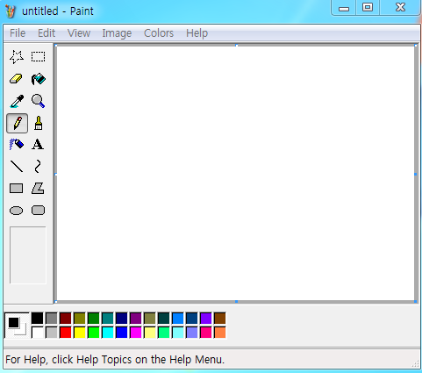
Task: Choose the violet purple swatch
Action: pos(206,319)
